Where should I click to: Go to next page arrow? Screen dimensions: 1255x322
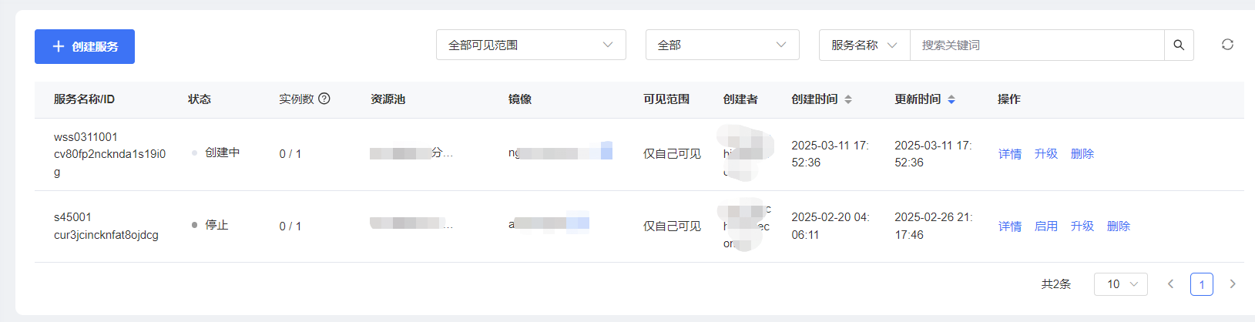pos(1233,284)
